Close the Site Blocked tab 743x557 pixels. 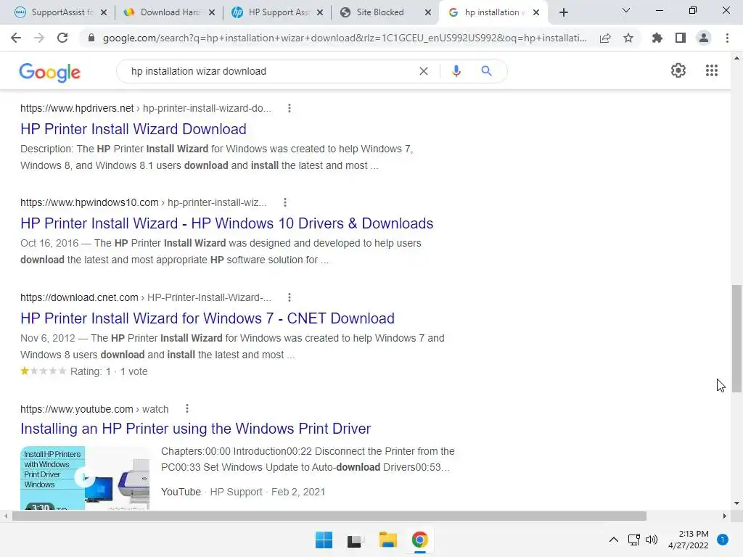pos(428,12)
